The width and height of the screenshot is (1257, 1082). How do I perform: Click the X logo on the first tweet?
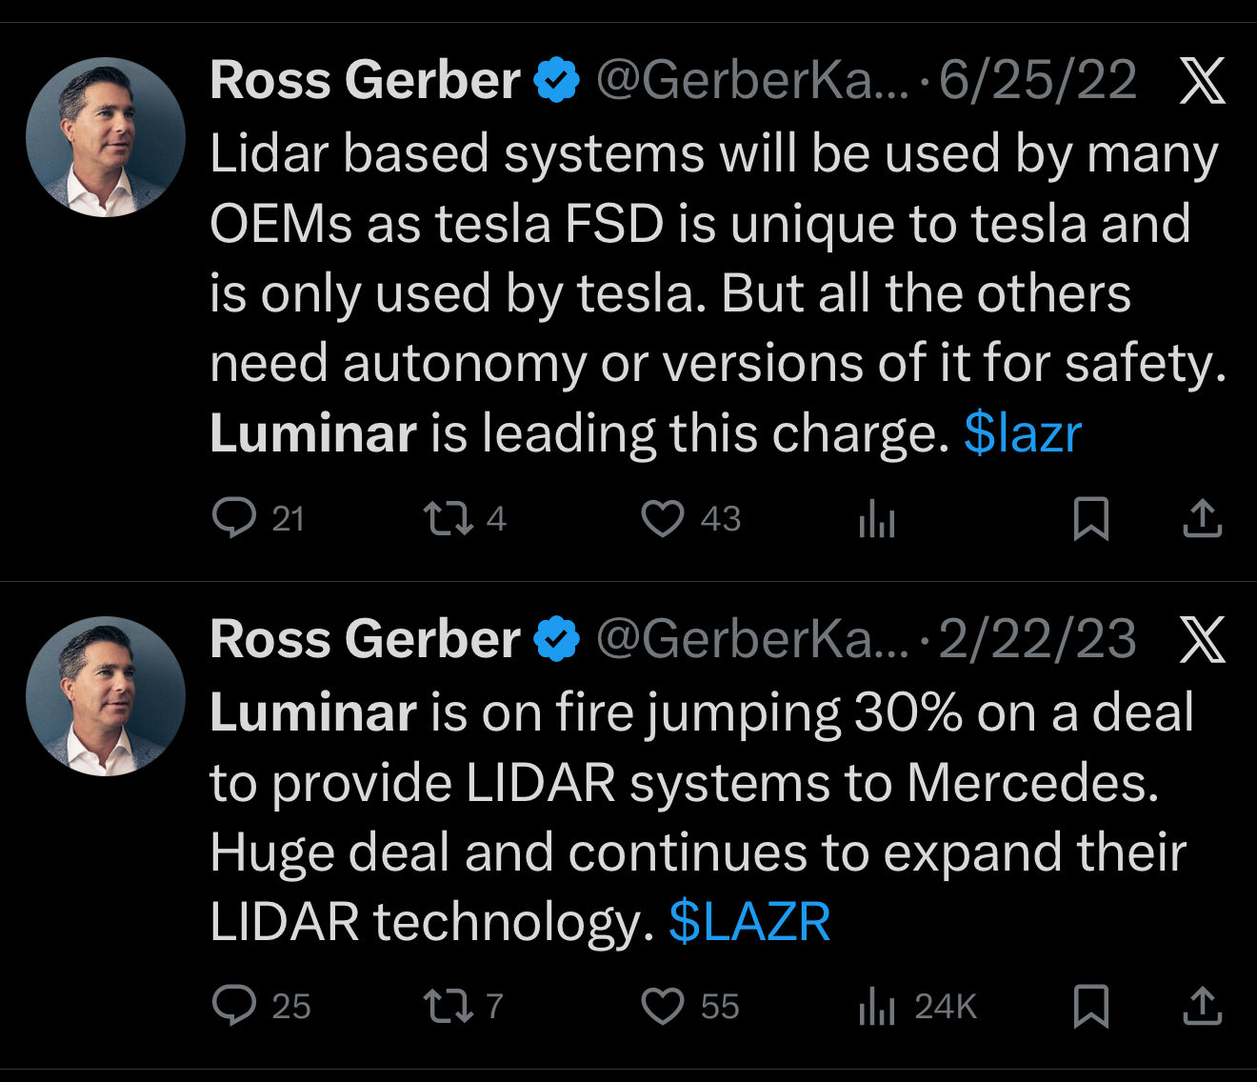click(x=1202, y=81)
